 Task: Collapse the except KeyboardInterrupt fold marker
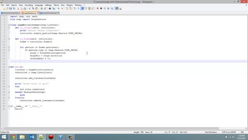click(9, 92)
